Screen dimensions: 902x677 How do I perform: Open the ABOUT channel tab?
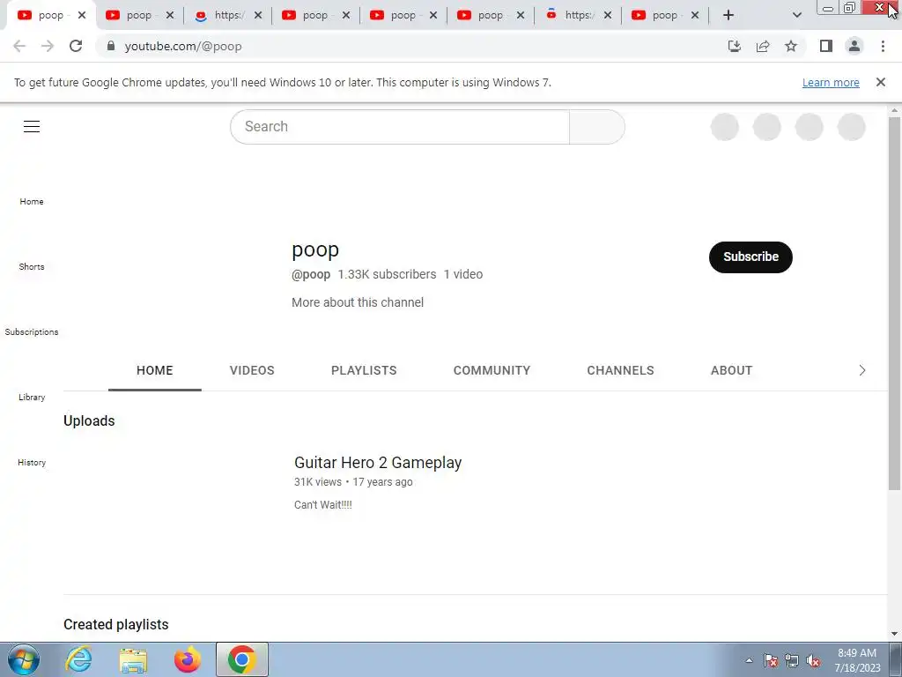point(731,370)
